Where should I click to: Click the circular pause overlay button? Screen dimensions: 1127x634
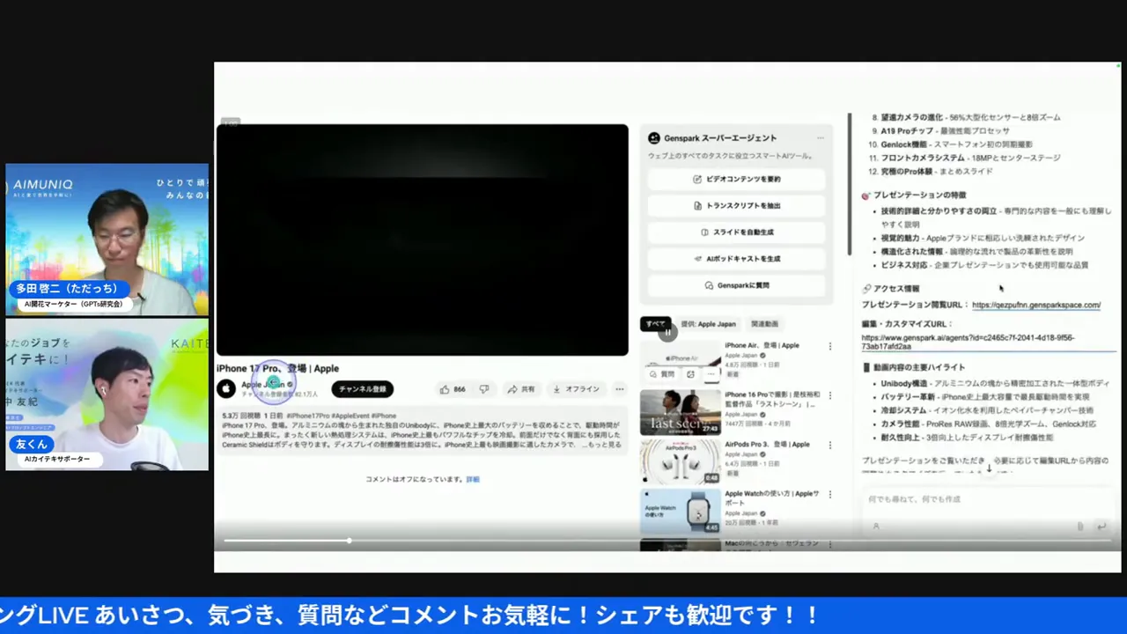(667, 332)
